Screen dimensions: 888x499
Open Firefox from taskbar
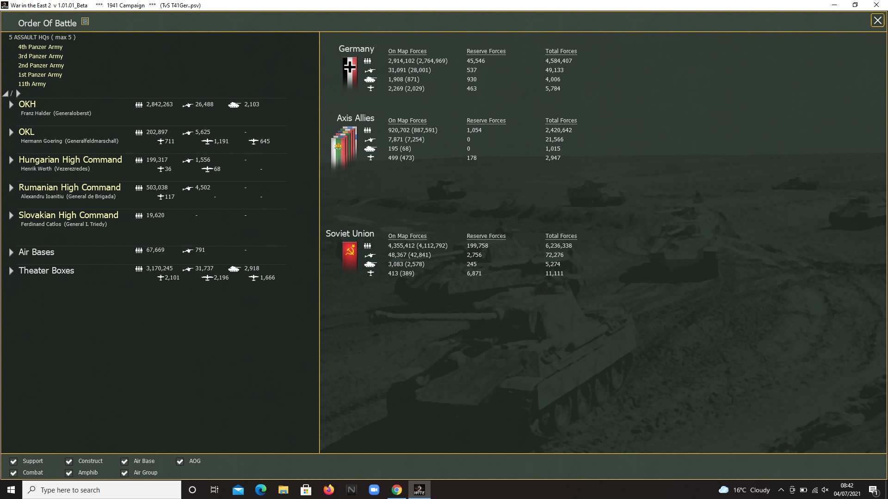[x=328, y=490]
